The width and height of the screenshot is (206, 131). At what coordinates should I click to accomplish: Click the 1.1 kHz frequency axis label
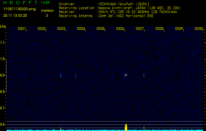click(3, 43)
